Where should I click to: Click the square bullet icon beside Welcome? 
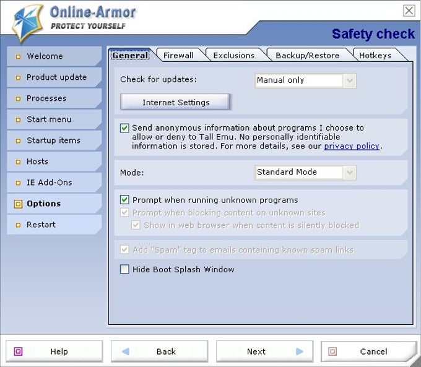(18, 57)
